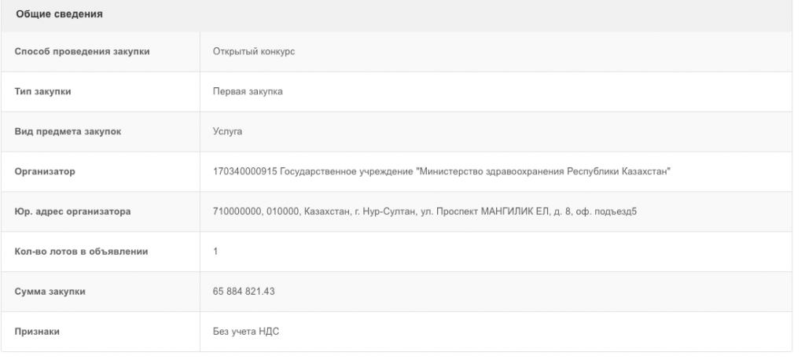Select the Юр. адрес организатора label

coord(72,211)
